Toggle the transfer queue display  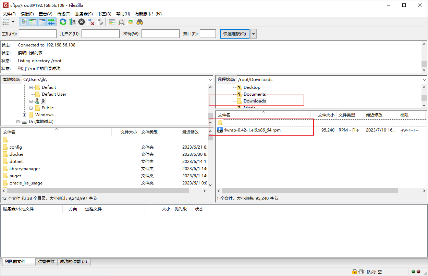tap(51, 22)
